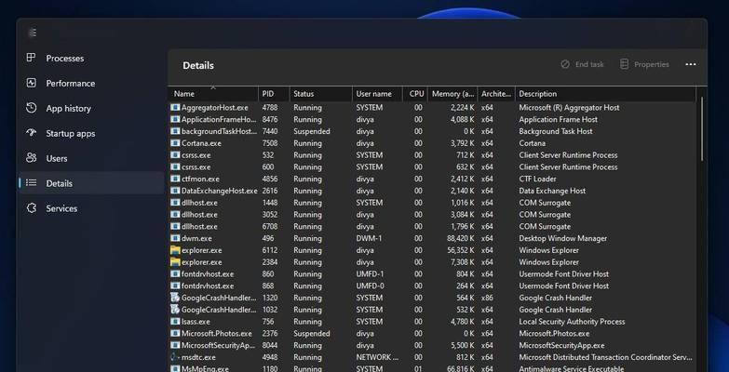Click the 88,420 K memory value
Screen dimensions: 729x372
point(462,238)
